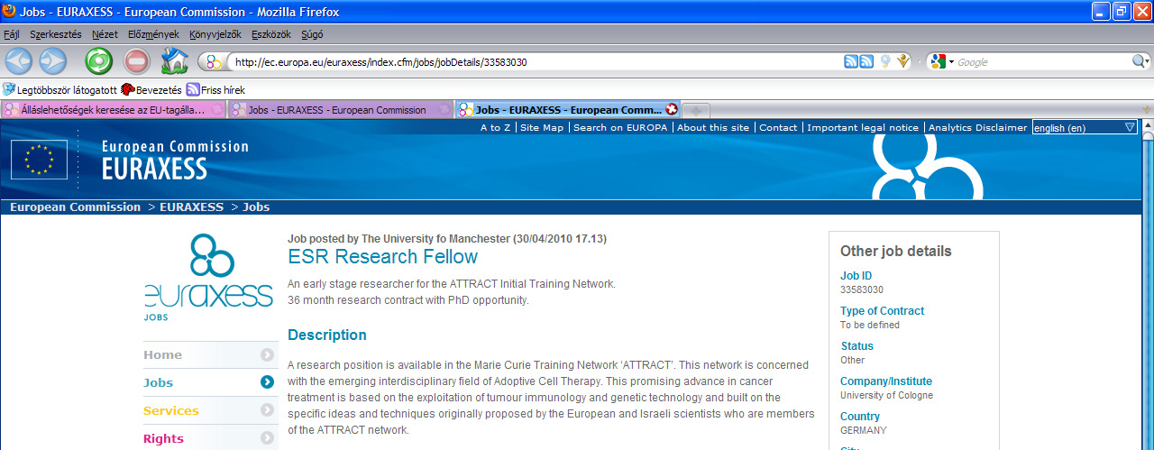Open Legtöbbször látogatott bookmark folder

tap(59, 89)
